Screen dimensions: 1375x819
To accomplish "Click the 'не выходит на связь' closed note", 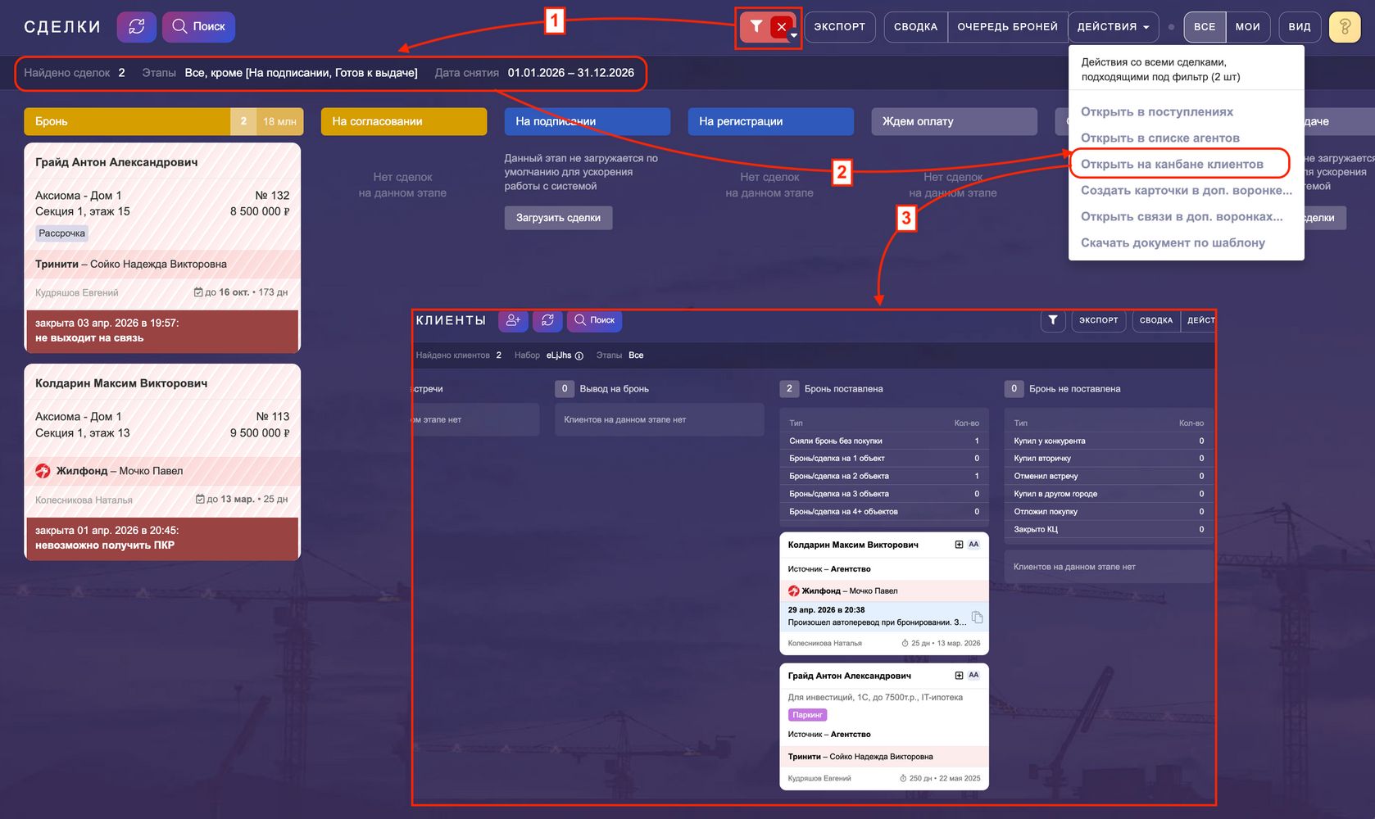I will (x=89, y=337).
